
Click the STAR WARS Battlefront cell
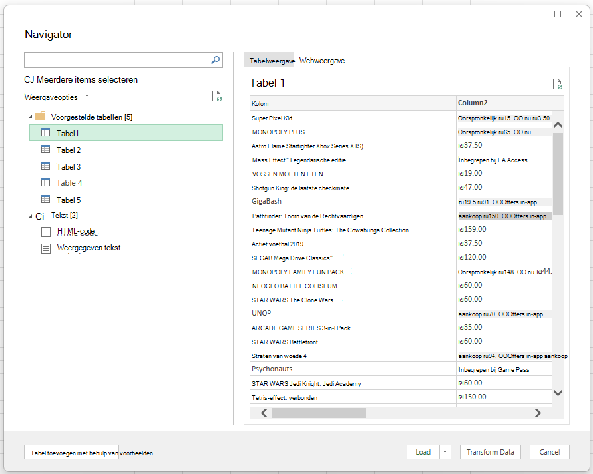point(353,342)
